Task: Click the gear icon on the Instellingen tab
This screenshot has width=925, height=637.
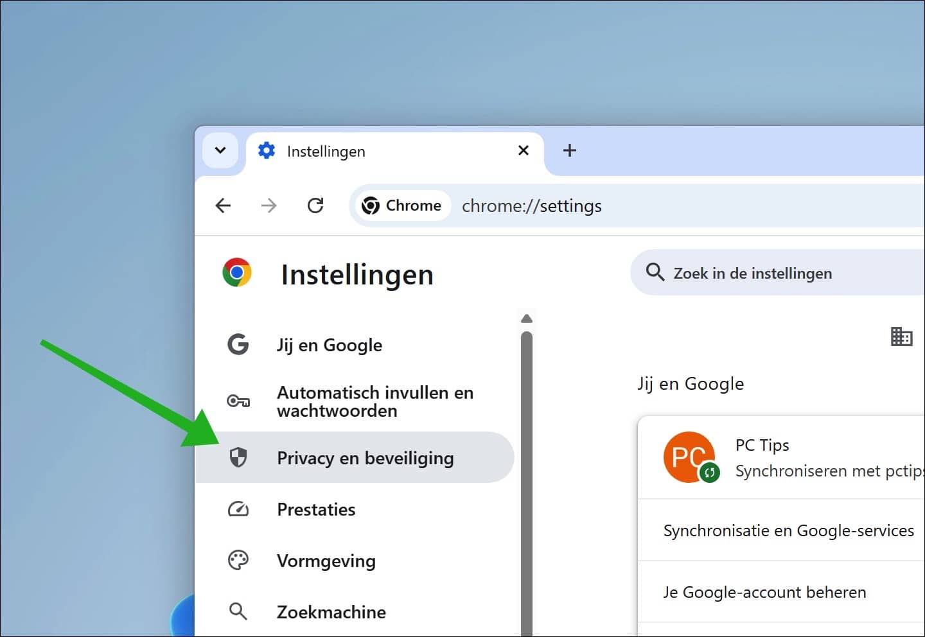Action: pos(266,150)
